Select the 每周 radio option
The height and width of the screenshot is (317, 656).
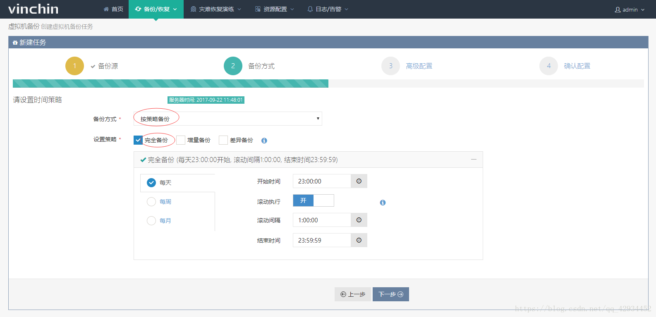[x=151, y=201]
